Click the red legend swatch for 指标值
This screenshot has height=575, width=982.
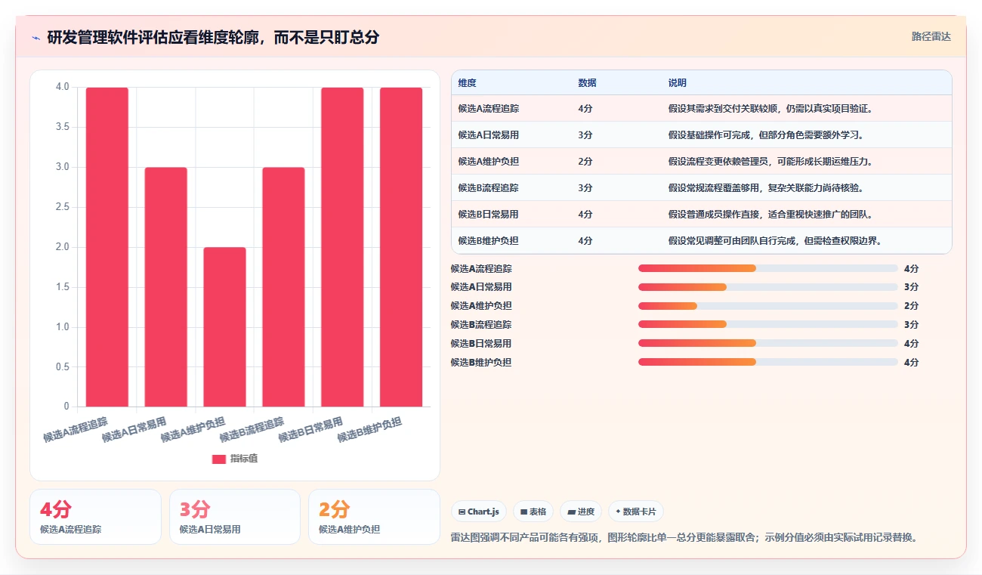coord(219,459)
